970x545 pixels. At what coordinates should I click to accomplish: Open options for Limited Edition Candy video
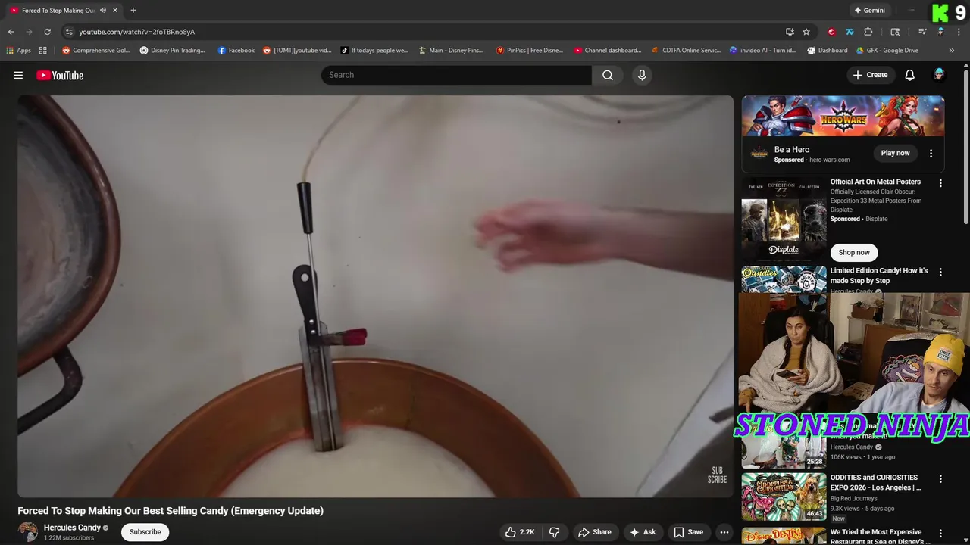(940, 272)
